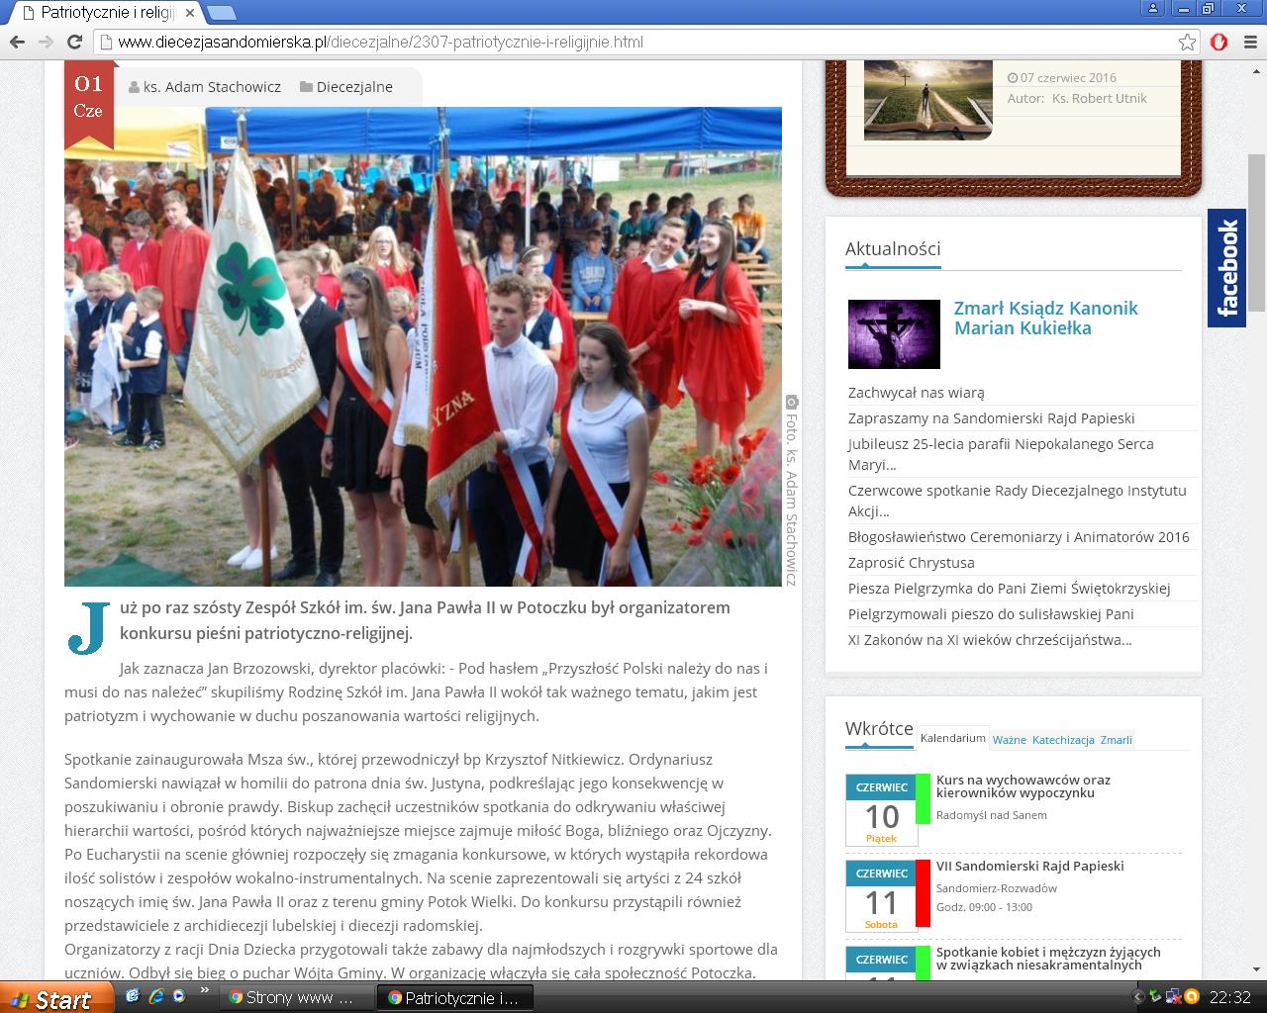
Task: Expand the quick launch overflow chevron
Action: tap(205, 990)
